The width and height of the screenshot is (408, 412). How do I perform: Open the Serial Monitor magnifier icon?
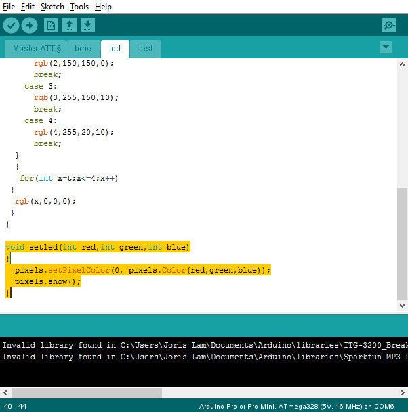tap(389, 26)
